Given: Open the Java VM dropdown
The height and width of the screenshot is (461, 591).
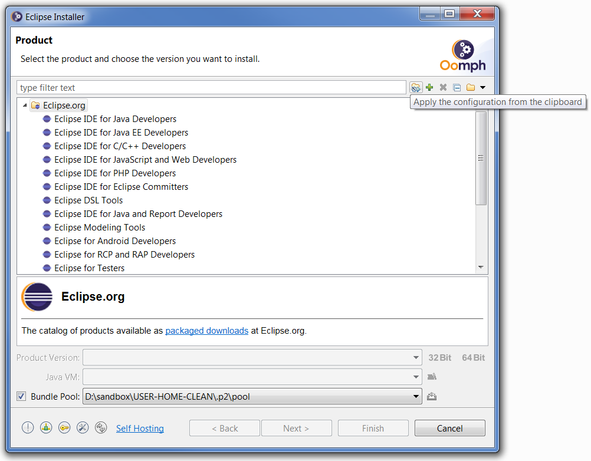Looking at the screenshot, I should [417, 377].
